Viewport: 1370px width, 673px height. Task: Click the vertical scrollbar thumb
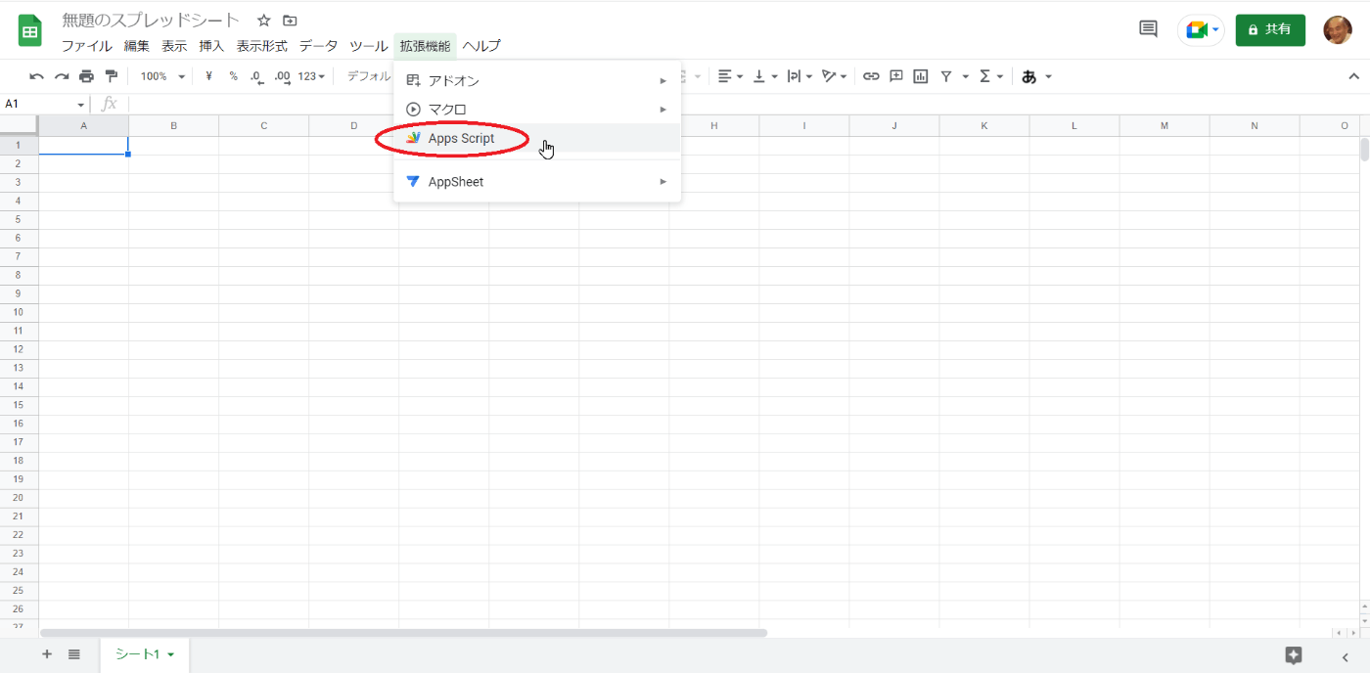pyautogui.click(x=1364, y=149)
